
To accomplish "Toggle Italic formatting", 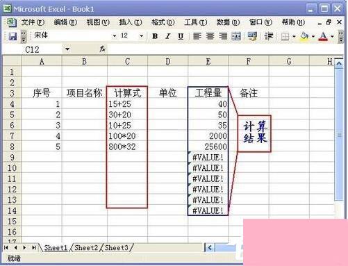I will 168,36.
